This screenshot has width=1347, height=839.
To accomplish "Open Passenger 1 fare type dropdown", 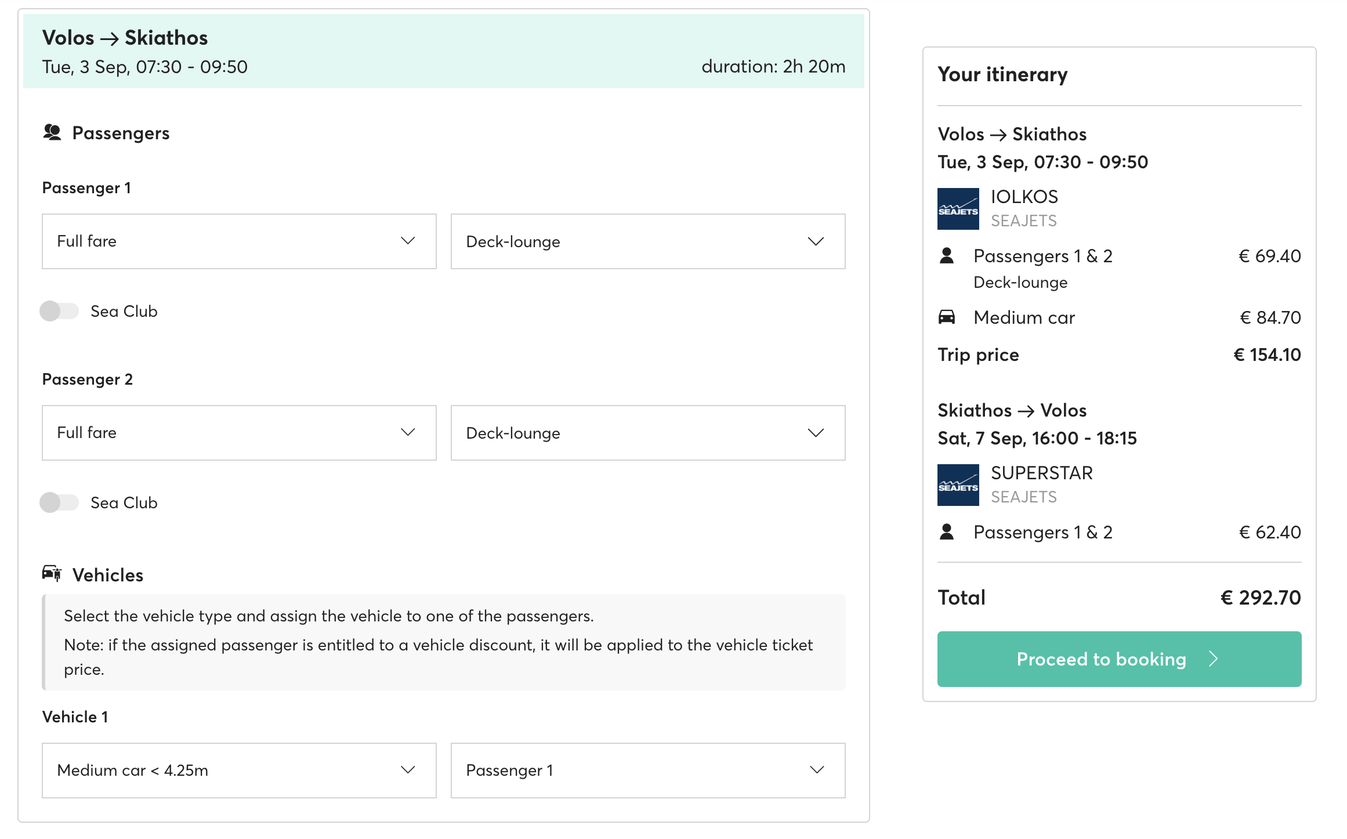I will (x=239, y=241).
